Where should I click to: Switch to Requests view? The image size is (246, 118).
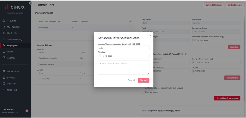coord(214,5)
